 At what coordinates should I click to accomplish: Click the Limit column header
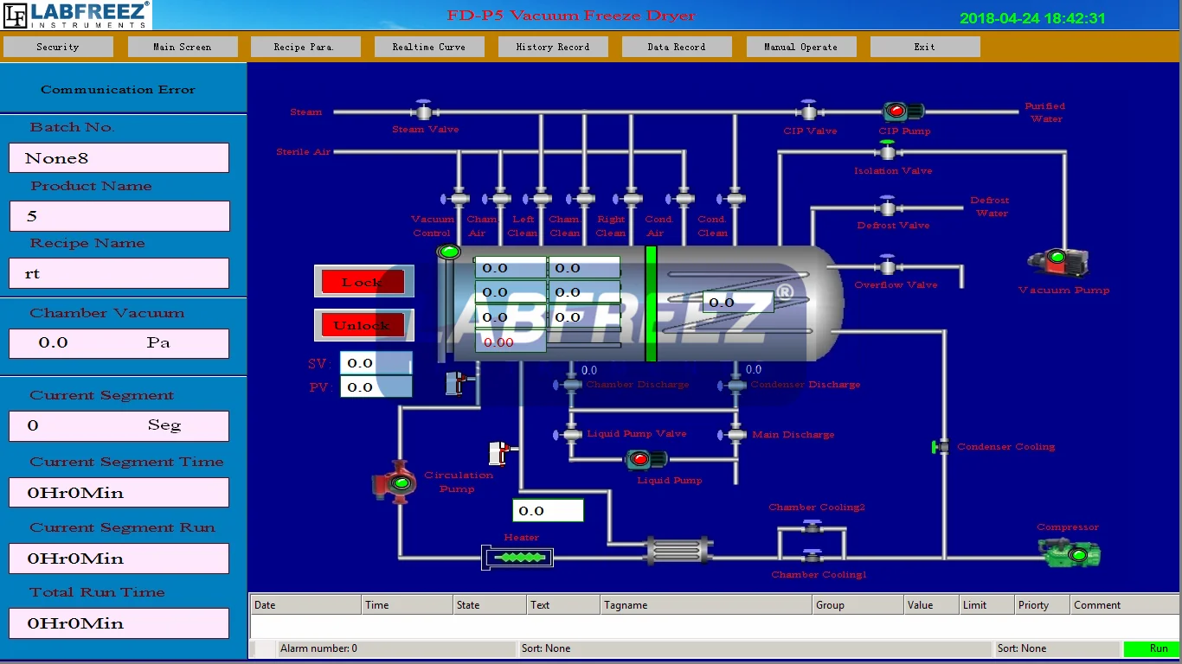coord(986,605)
